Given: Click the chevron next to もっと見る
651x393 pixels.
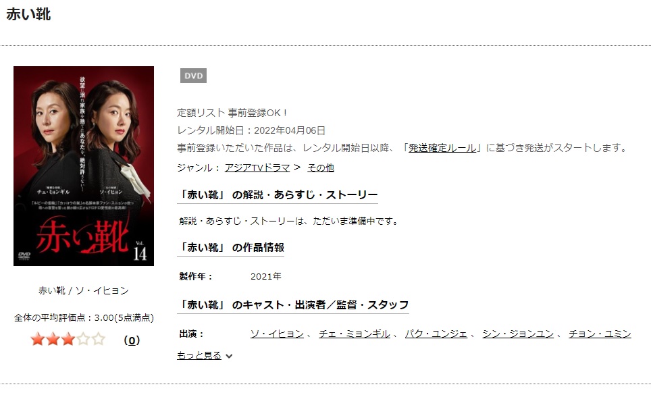Looking at the screenshot, I should [229, 356].
